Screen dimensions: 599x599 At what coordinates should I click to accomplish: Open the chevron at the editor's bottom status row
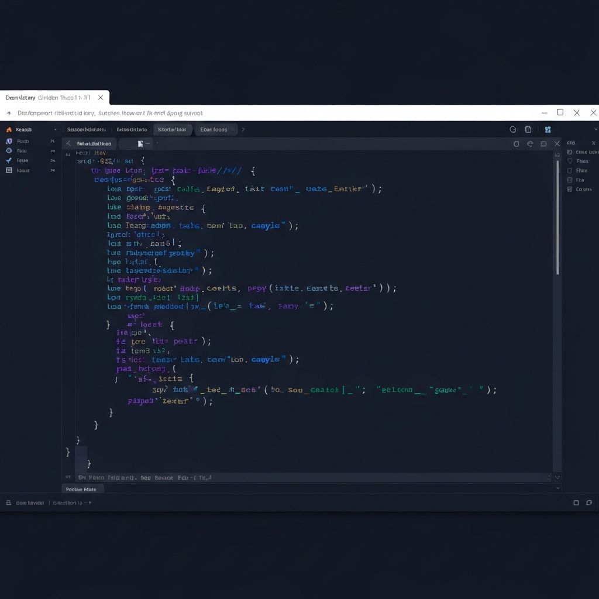pos(557,477)
